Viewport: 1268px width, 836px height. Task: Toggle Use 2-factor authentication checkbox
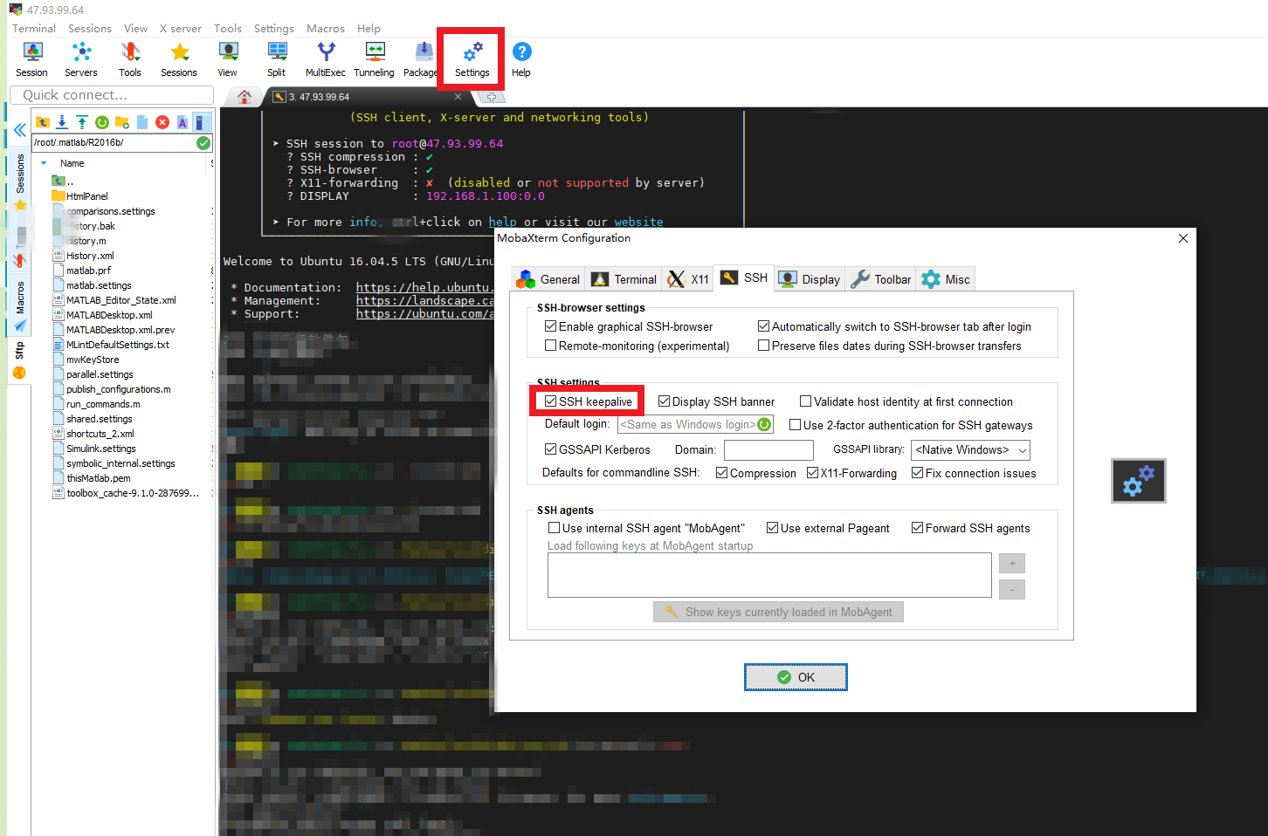tap(796, 425)
